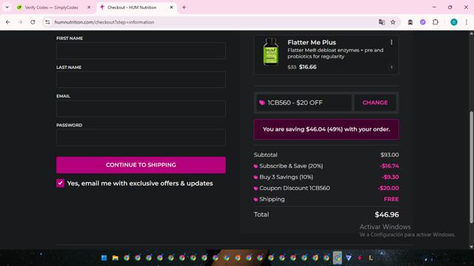
Task: Open the Extensions puzzle-piece menu
Action: pyautogui.click(x=435, y=22)
